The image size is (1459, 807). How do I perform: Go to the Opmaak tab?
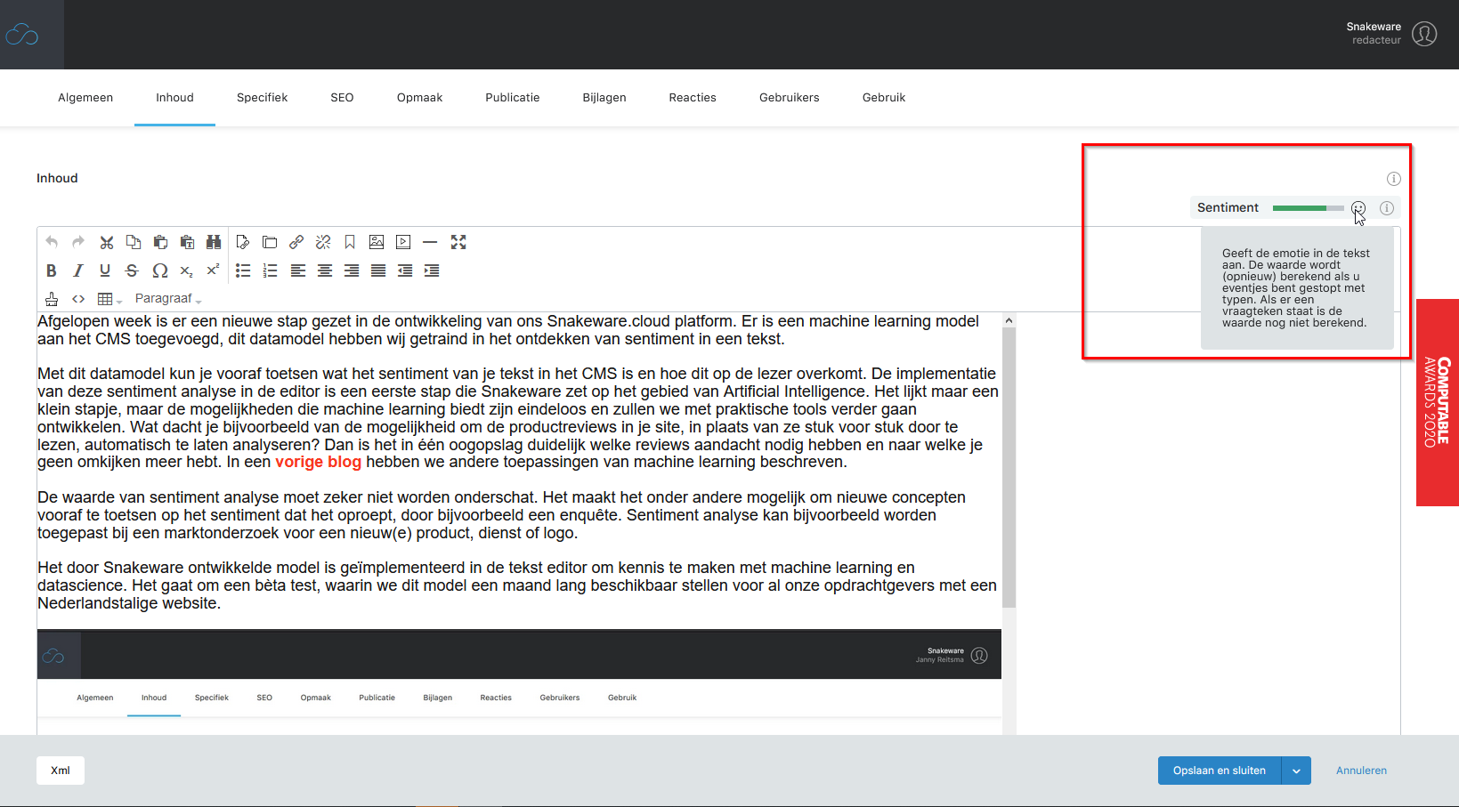tap(419, 98)
